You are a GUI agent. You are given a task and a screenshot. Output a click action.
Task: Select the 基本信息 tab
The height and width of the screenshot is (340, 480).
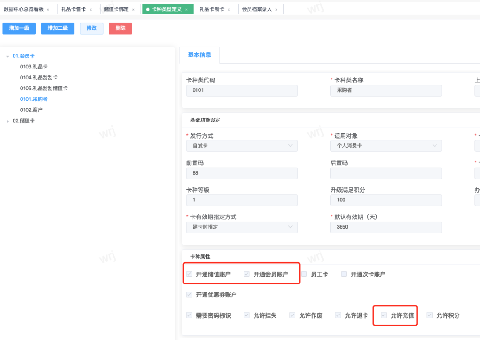coord(200,55)
